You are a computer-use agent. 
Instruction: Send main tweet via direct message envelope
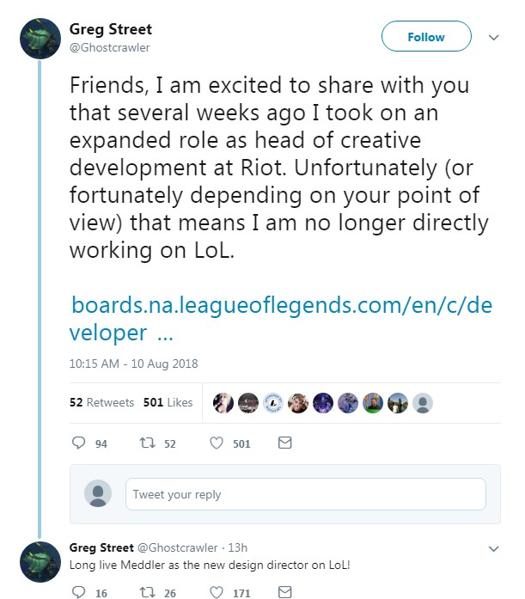click(x=285, y=443)
